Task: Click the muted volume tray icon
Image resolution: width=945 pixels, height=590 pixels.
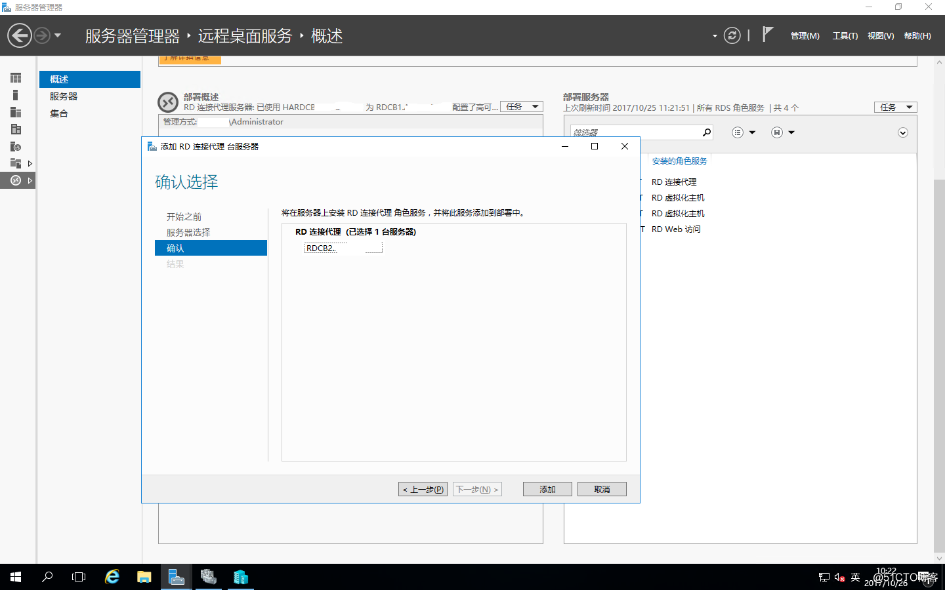Action: (x=839, y=578)
